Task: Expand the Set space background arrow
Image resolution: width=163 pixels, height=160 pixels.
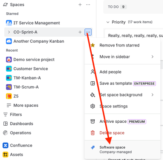Action: [152, 95]
